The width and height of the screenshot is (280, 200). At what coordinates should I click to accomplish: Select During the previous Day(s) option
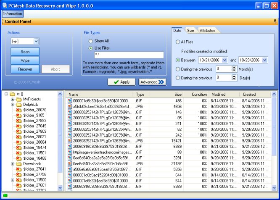[x=178, y=78]
